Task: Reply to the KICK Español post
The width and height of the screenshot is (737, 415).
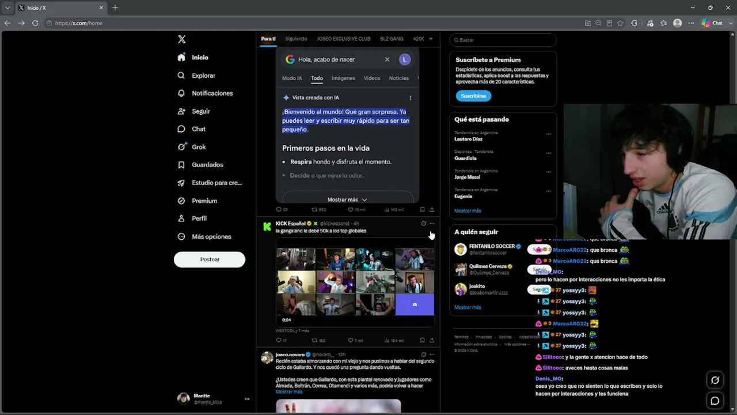Action: [281, 341]
